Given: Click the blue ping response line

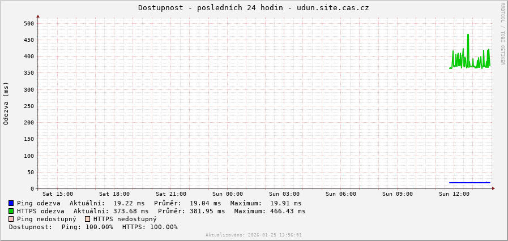Looking at the screenshot, I should coord(469,182).
